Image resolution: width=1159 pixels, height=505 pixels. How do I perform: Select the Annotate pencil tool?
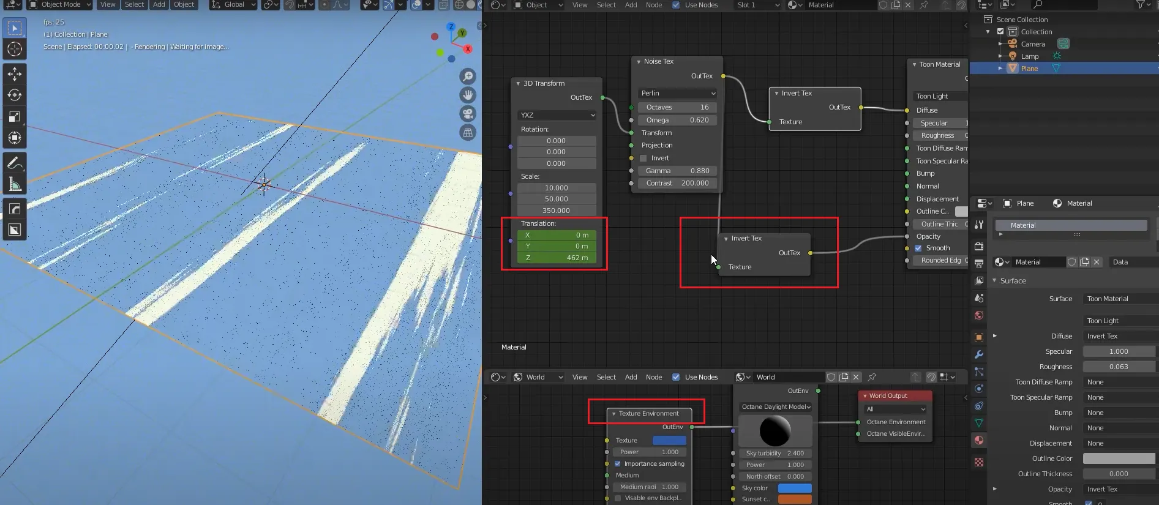tap(15, 163)
